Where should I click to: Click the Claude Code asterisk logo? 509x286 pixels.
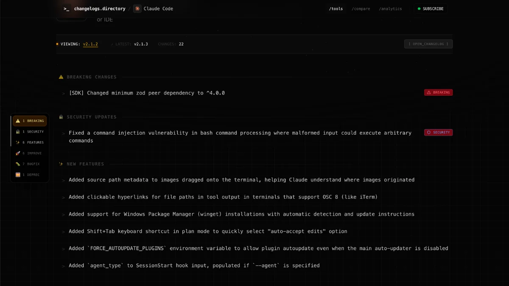coord(137,8)
